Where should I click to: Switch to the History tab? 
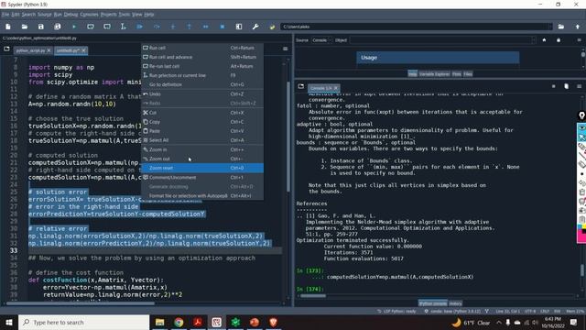coord(455,303)
